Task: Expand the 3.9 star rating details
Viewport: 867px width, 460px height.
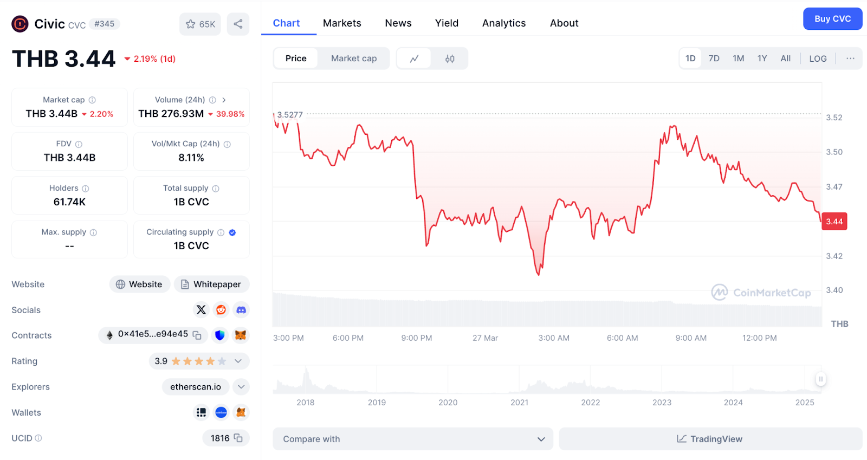Action: pyautogui.click(x=238, y=361)
